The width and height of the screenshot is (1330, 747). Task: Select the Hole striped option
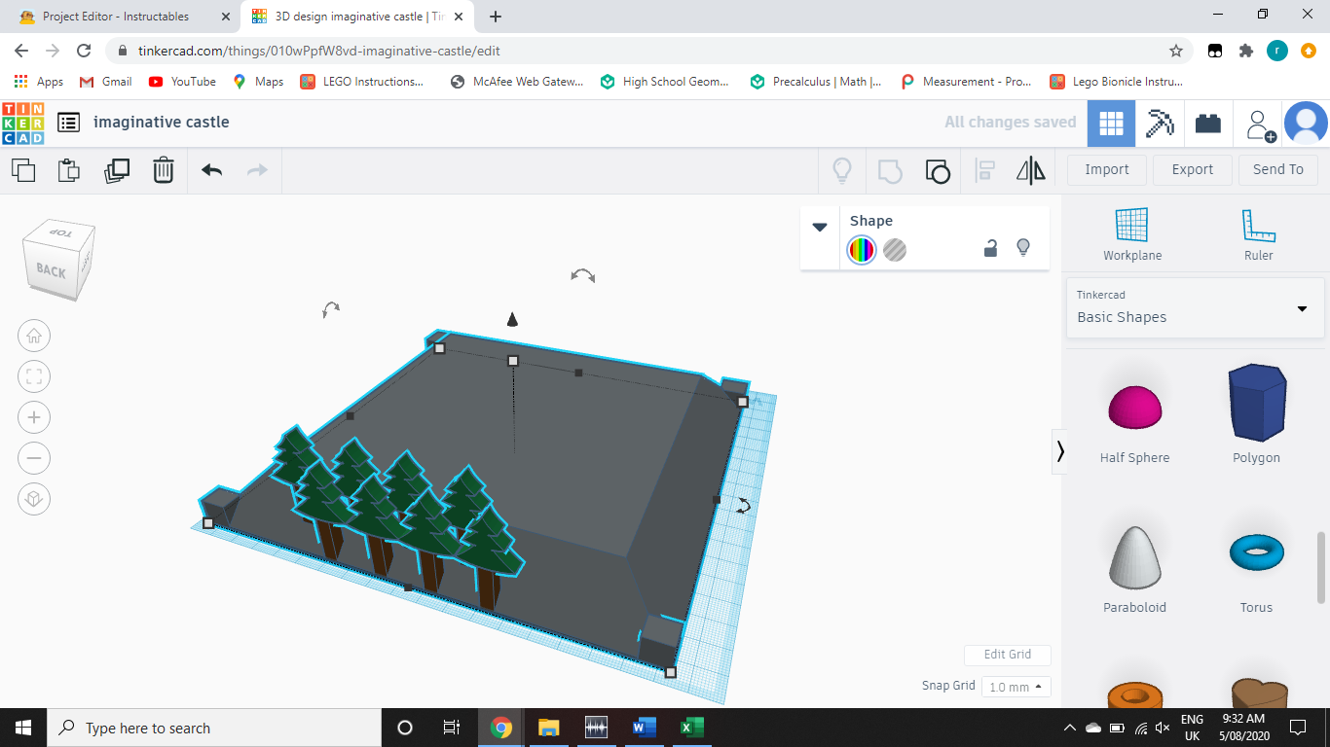(895, 250)
